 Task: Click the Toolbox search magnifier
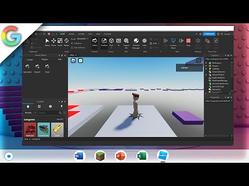tap(60, 113)
